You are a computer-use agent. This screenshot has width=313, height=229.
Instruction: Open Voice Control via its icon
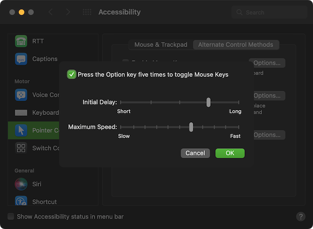[21, 95]
